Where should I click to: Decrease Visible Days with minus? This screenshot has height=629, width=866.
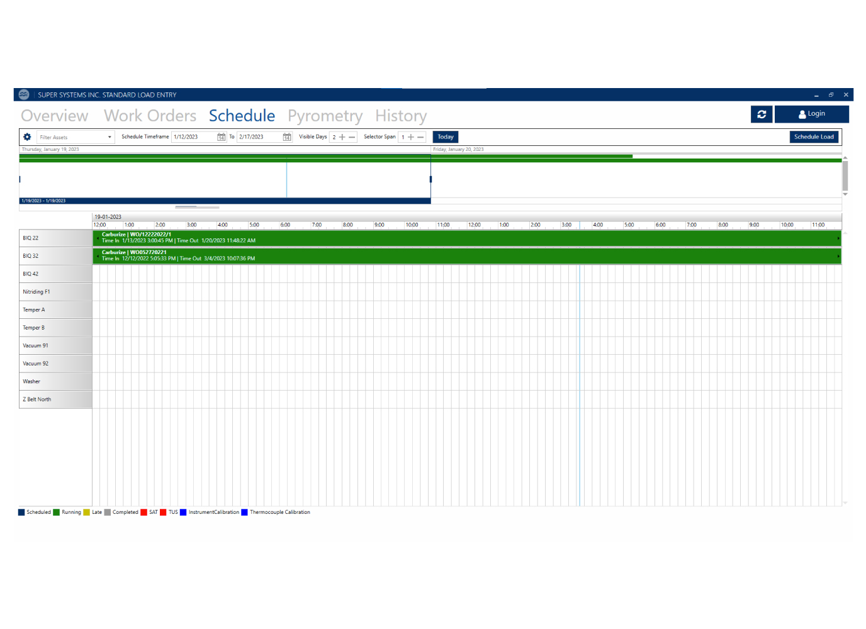352,137
